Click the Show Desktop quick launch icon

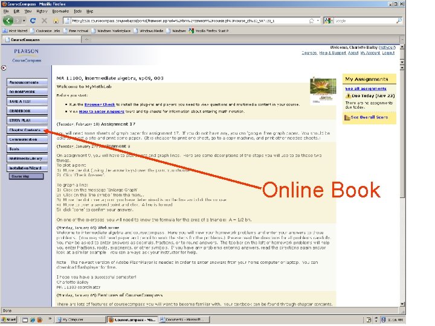(x=25, y=320)
